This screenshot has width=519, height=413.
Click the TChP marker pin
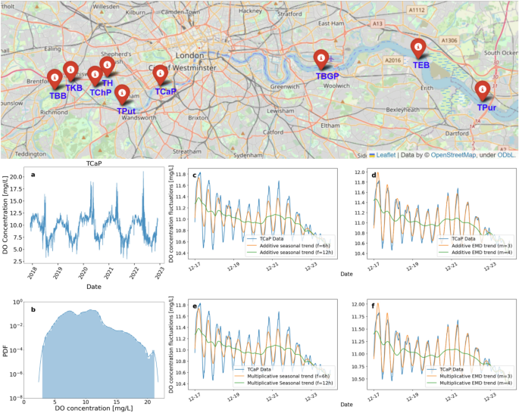[95, 76]
